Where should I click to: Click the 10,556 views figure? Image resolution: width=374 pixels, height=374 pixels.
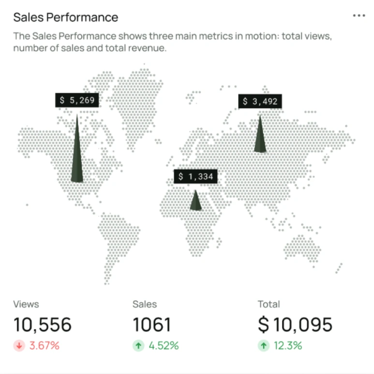[43, 325]
